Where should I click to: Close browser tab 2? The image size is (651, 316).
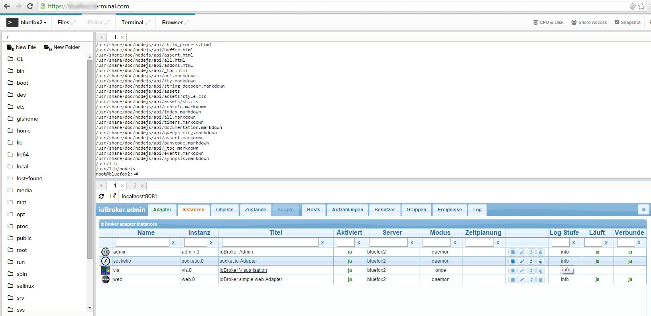click(142, 185)
